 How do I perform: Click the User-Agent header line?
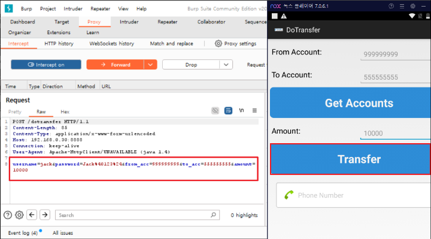91,152
